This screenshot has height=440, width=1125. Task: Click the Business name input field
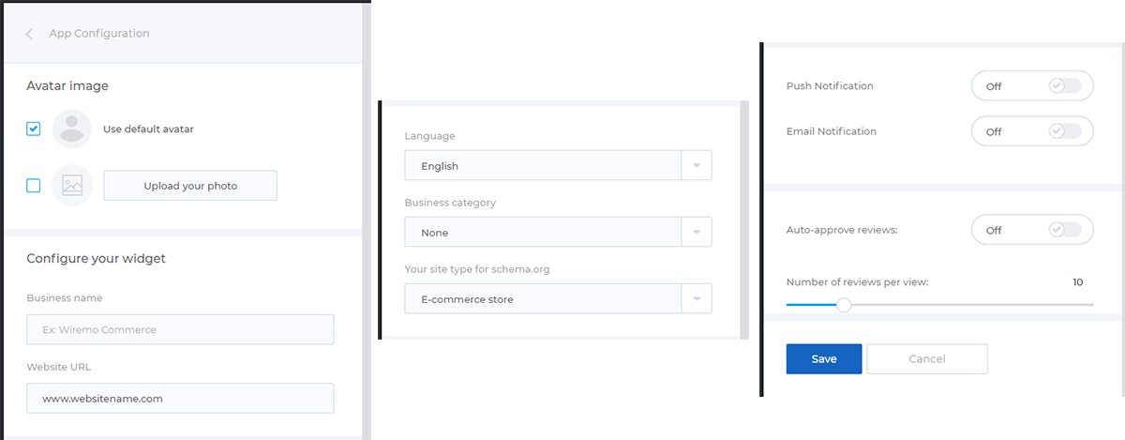tap(180, 329)
